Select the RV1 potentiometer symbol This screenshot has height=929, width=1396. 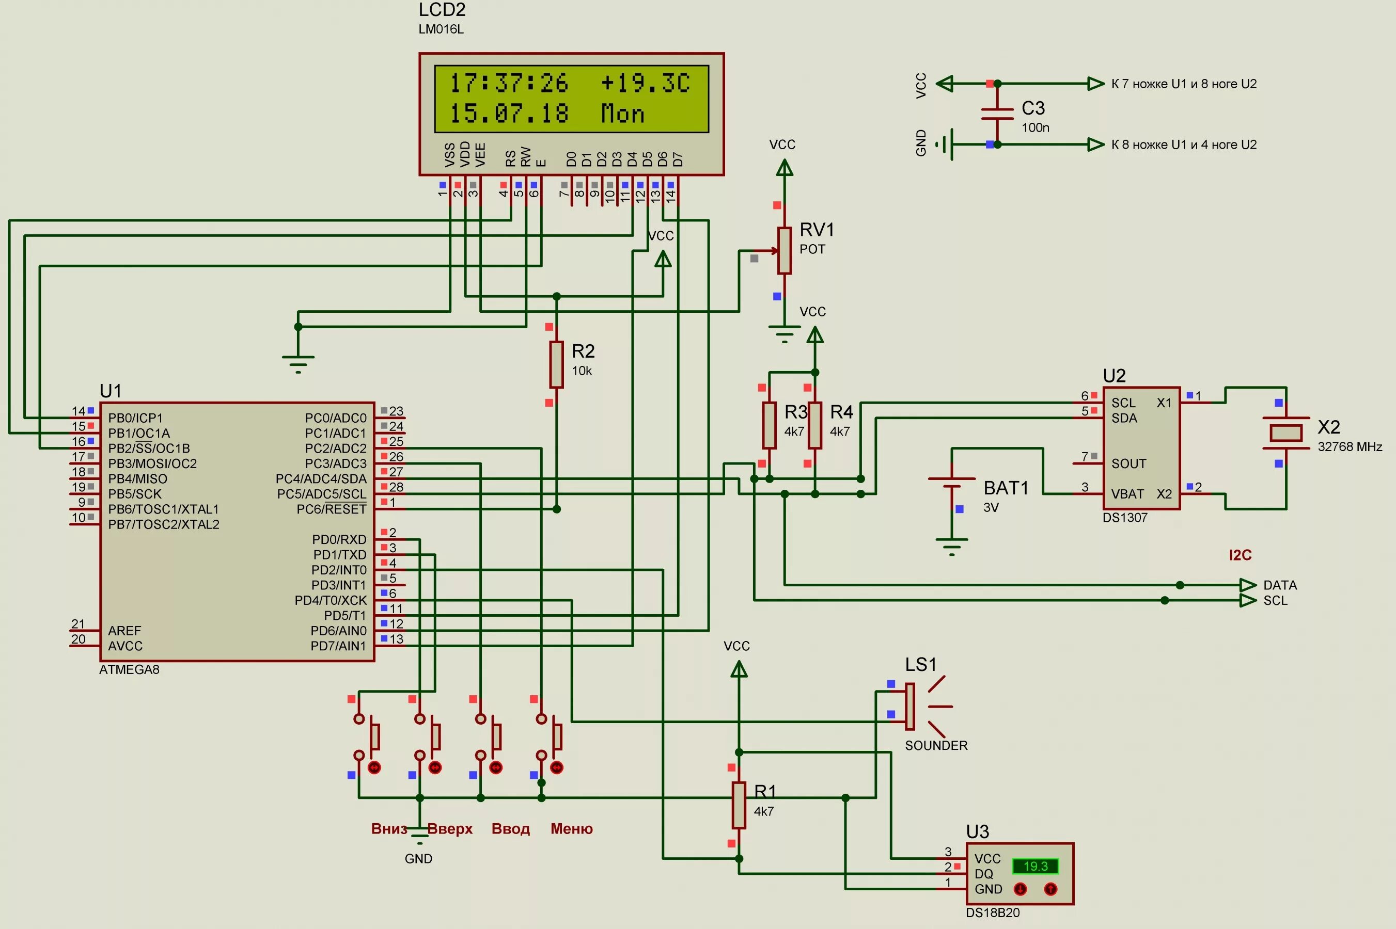785,251
